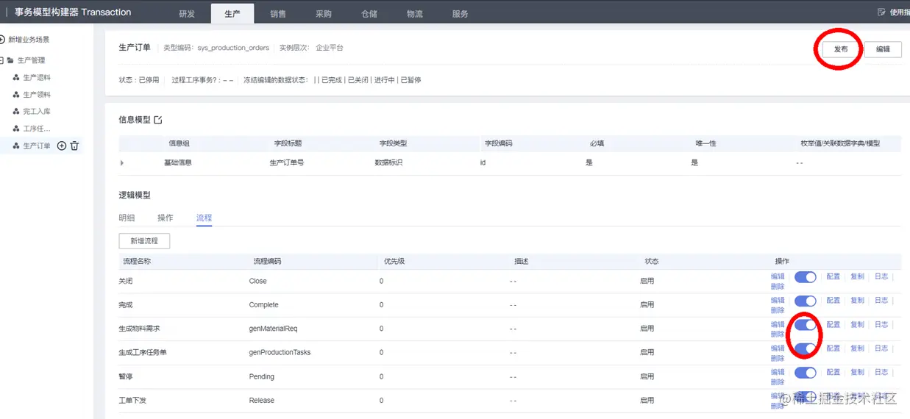Select the 流程 logic tab

[x=204, y=218]
